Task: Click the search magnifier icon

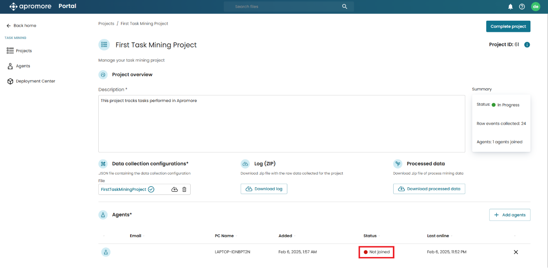Action: [345, 6]
